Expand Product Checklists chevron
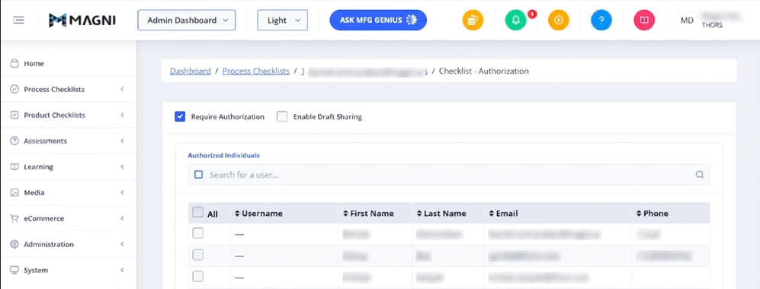This screenshot has width=760, height=289. click(x=122, y=115)
